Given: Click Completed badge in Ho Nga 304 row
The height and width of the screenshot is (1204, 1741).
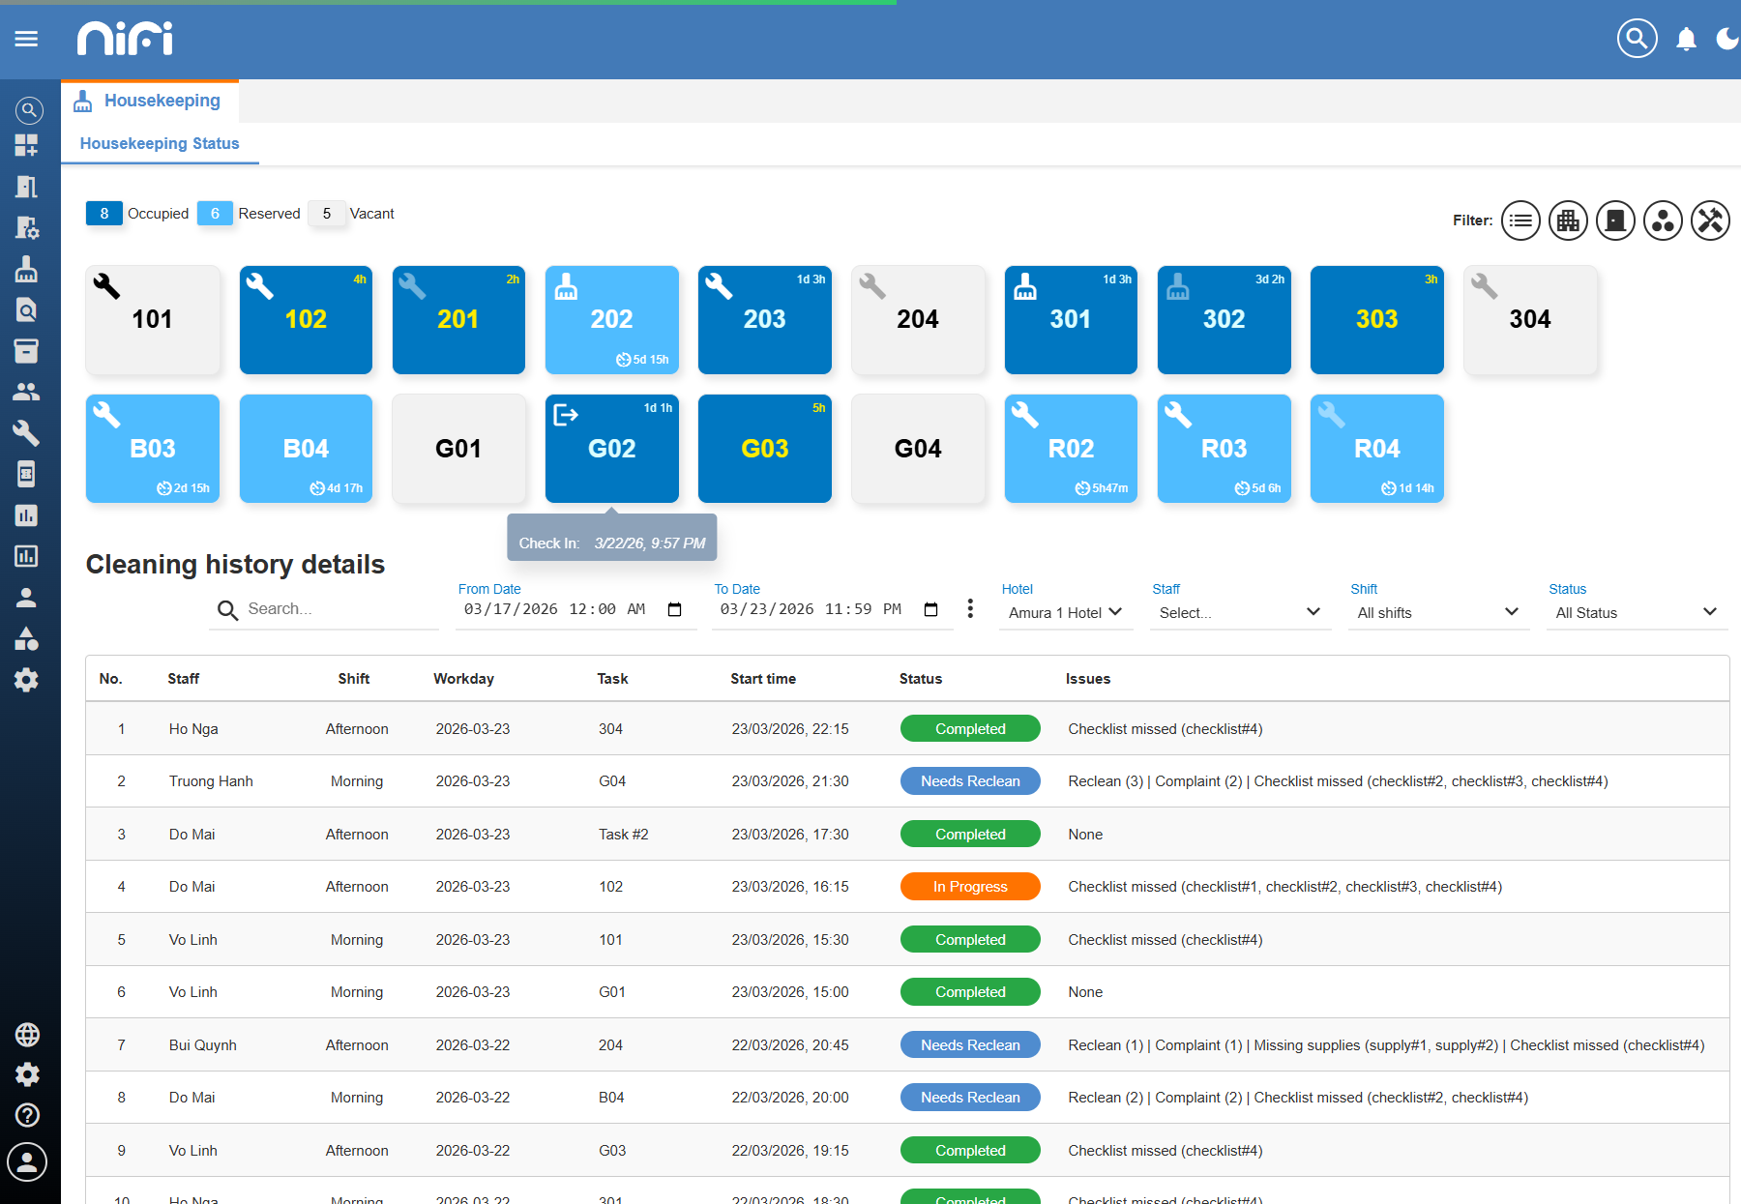Looking at the screenshot, I should pyautogui.click(x=970, y=729).
